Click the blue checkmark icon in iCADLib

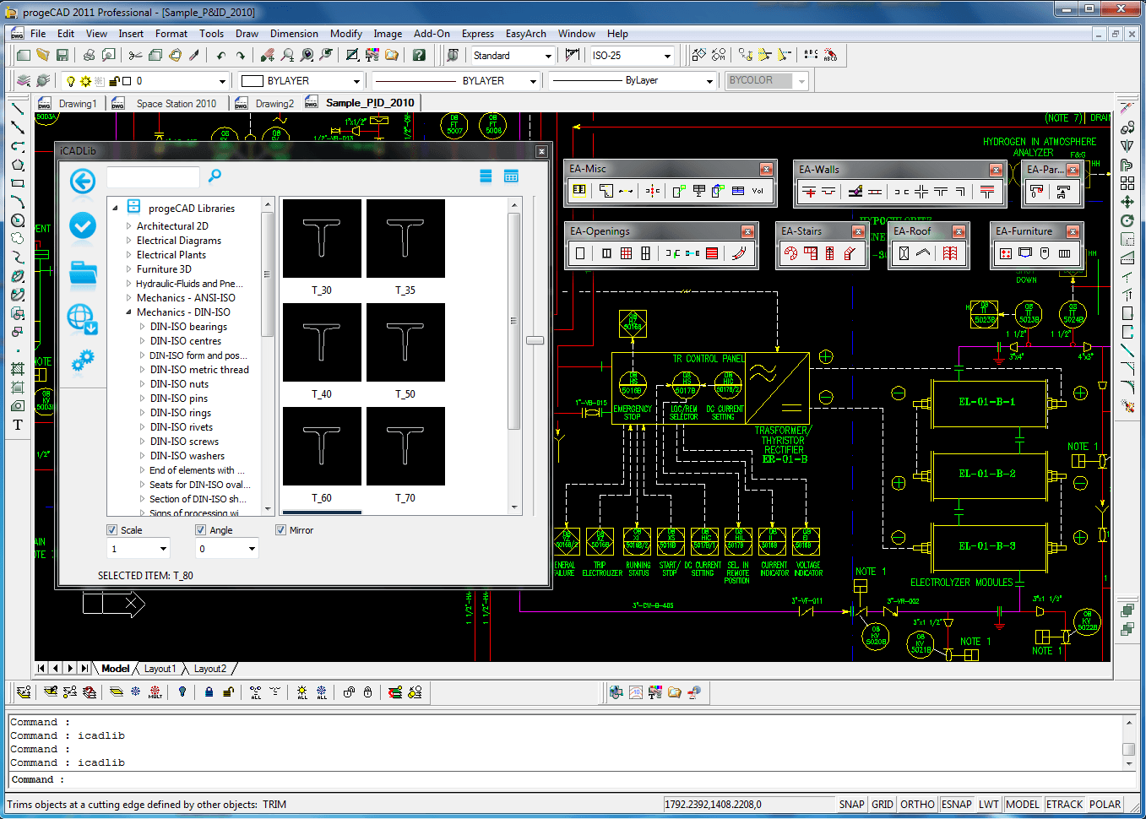tap(83, 225)
